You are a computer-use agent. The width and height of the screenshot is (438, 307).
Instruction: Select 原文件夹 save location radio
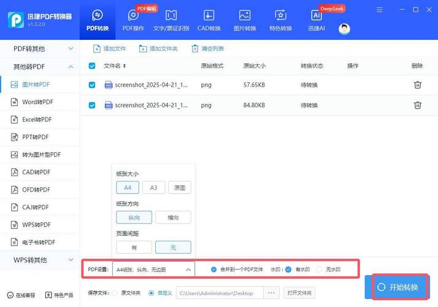pyautogui.click(x=115, y=293)
